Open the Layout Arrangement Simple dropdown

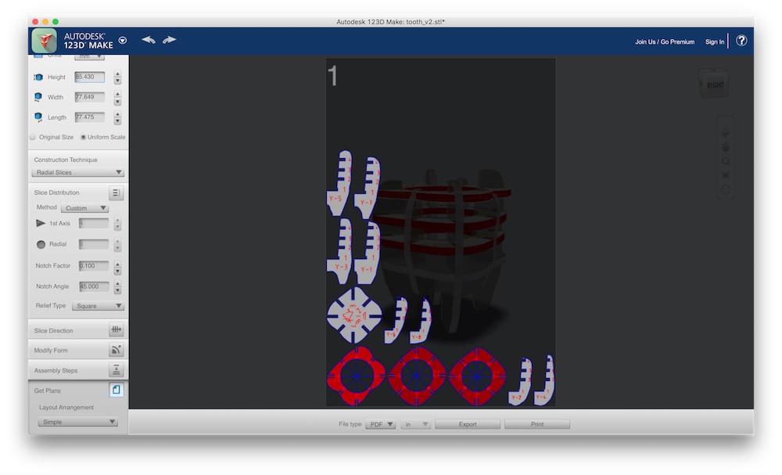(77, 422)
